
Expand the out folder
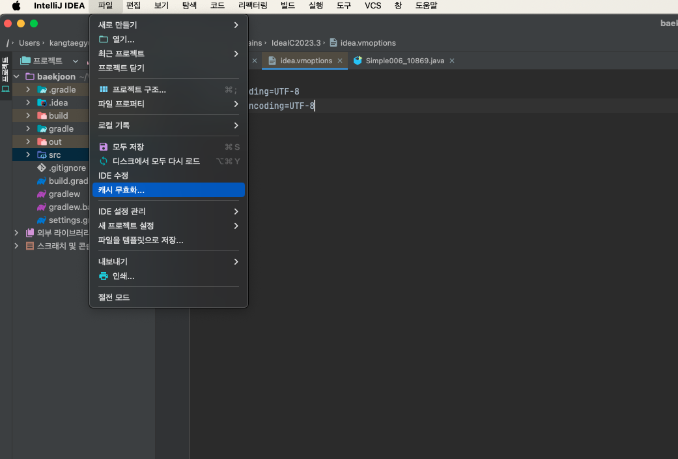point(28,141)
